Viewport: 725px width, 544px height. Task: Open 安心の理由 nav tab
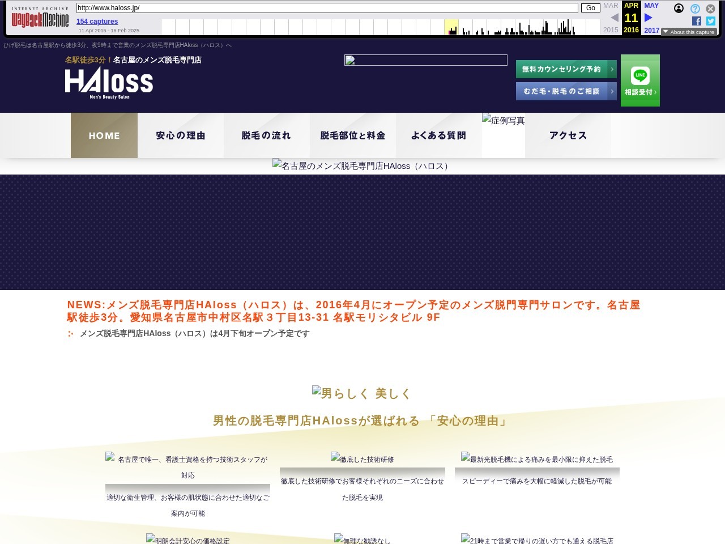click(x=181, y=135)
